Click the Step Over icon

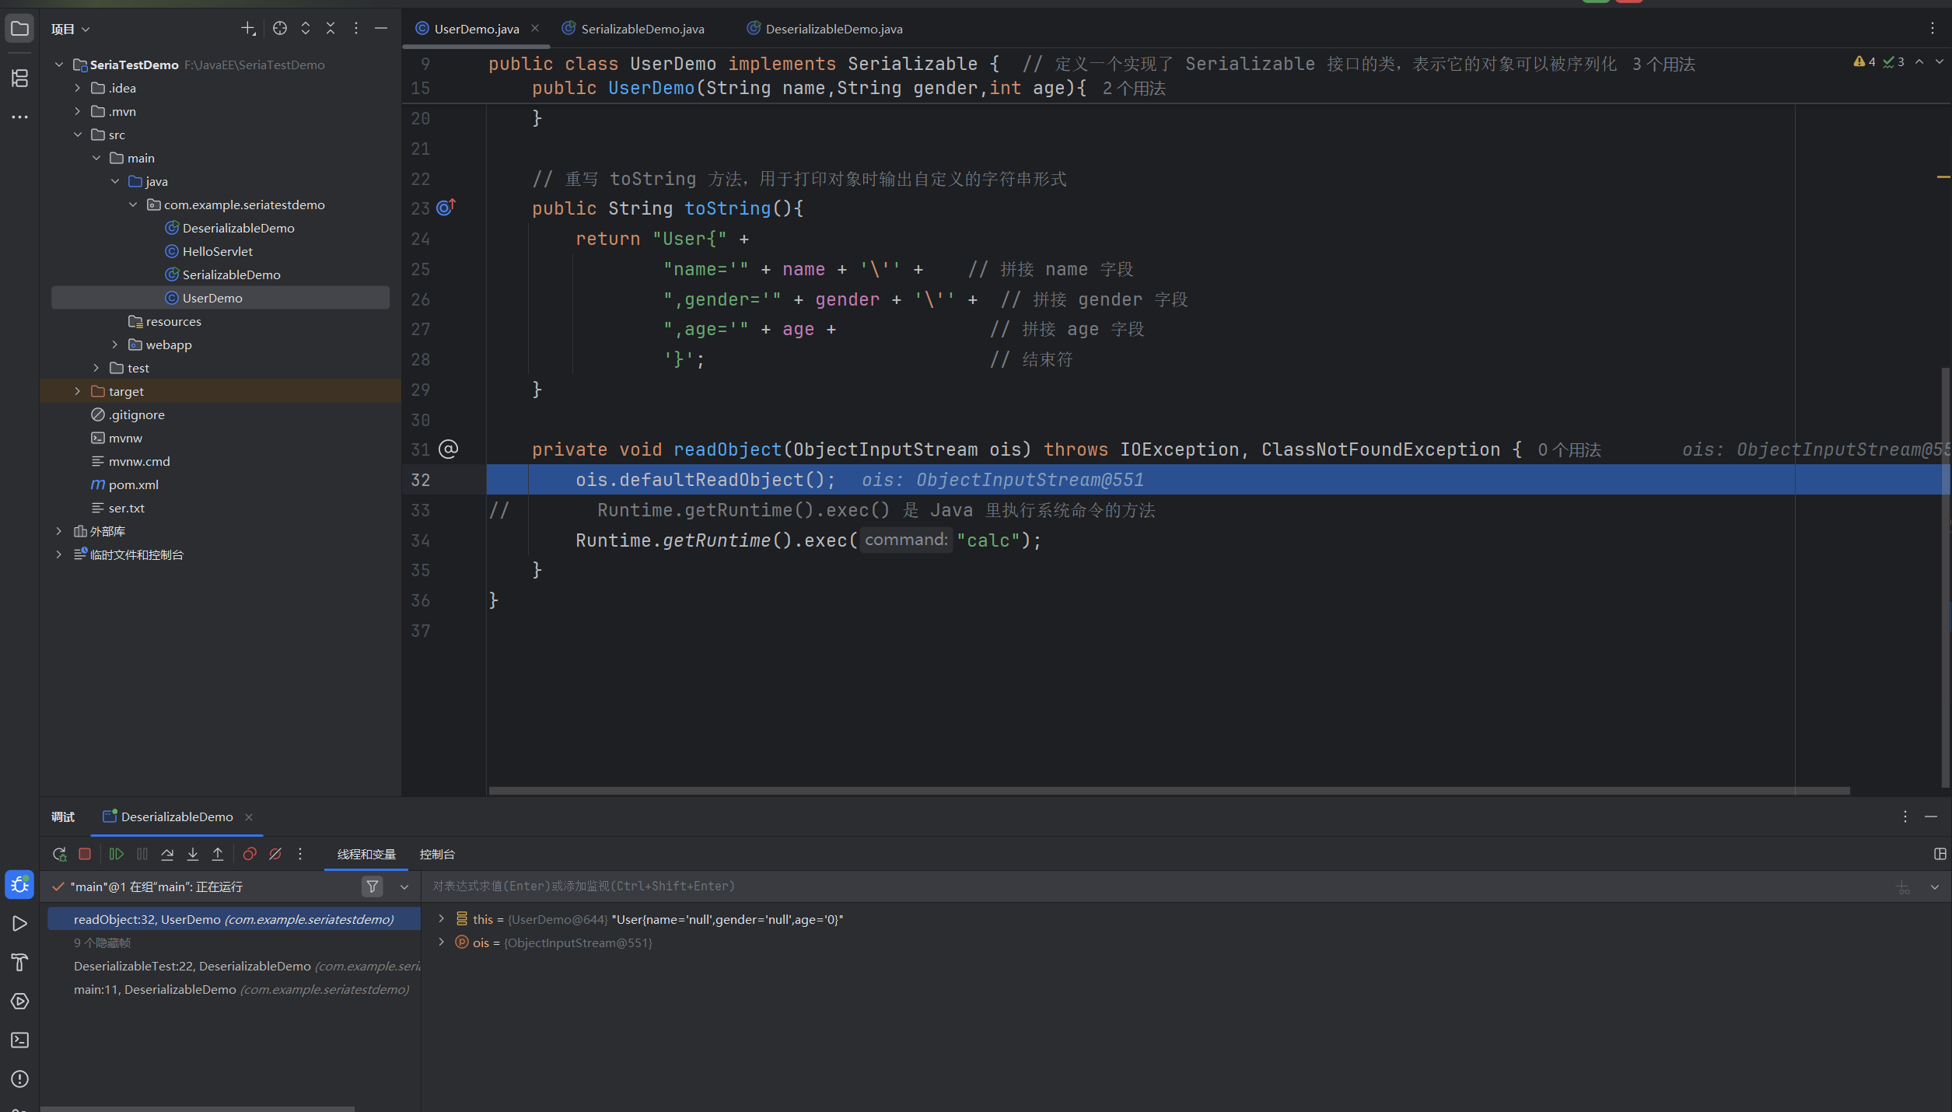point(167,854)
